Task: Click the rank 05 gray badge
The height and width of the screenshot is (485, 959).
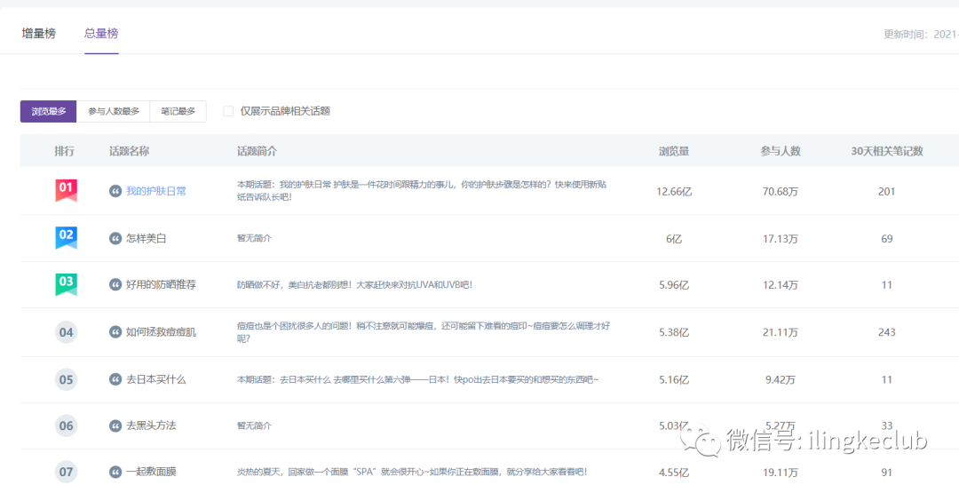Action: tap(66, 379)
